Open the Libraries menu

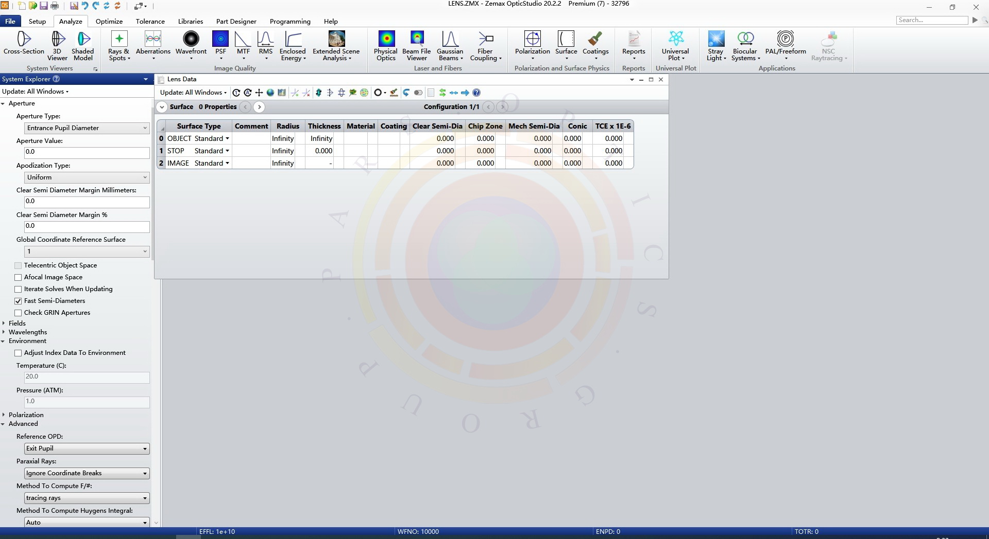(x=190, y=21)
